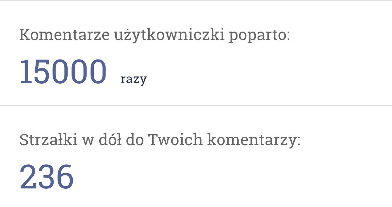Click the 'Komentarze użytkowniczki poparto:' heading
Screen dimensions: 392x207
pos(155,35)
